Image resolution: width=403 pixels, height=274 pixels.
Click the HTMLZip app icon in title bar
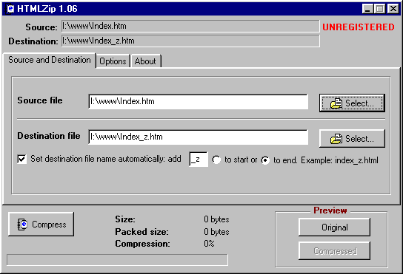click(10, 9)
